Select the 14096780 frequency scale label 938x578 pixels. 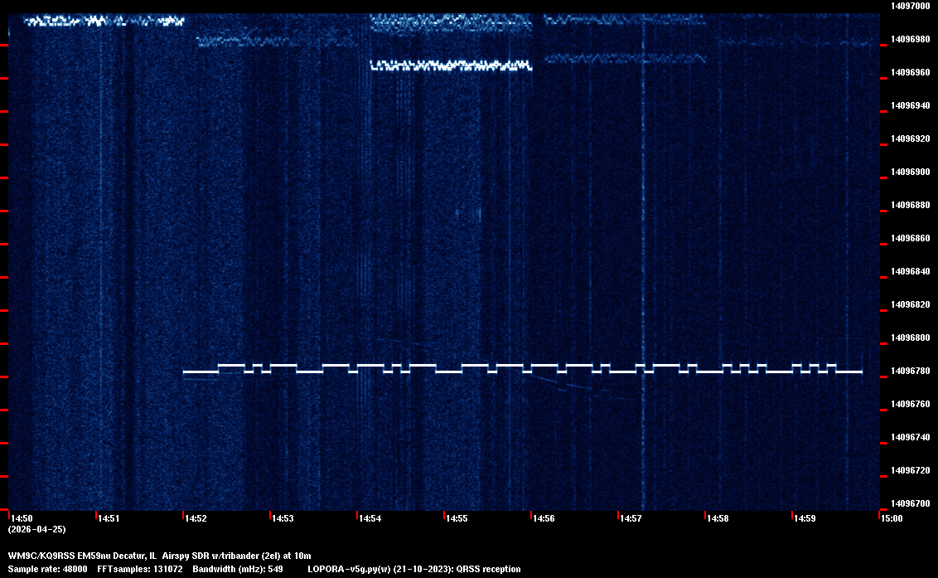point(909,372)
